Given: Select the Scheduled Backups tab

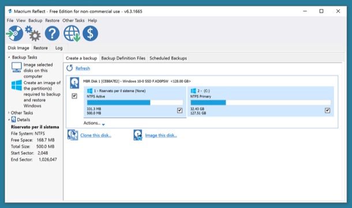Looking at the screenshot, I should (168, 58).
